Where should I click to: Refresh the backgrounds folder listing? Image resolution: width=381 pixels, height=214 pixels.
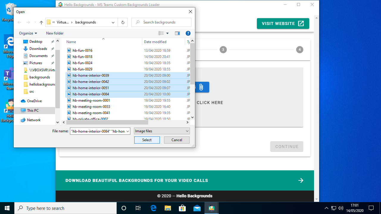[x=123, y=22]
